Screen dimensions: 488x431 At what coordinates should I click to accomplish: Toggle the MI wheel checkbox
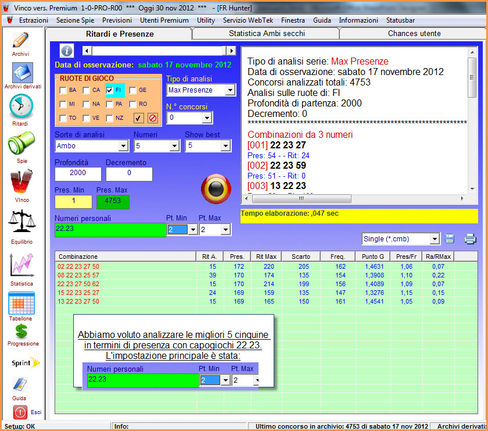coord(63,104)
